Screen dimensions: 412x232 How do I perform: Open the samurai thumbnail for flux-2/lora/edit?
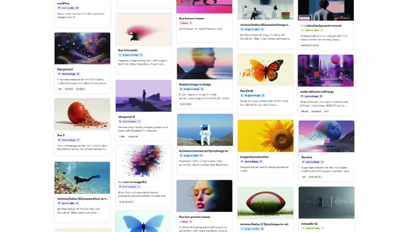(x=144, y=29)
